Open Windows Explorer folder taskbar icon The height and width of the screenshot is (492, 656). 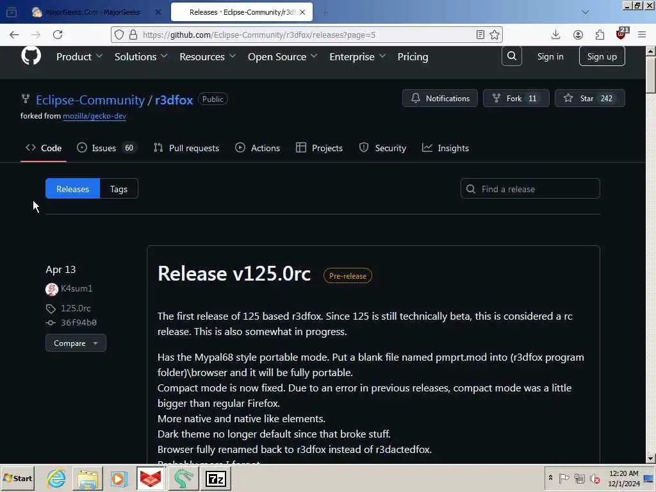pos(87,478)
